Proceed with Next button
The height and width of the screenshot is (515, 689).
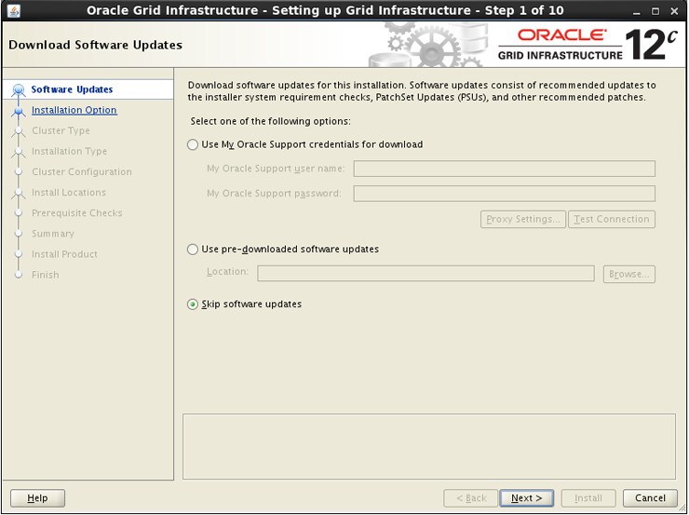(x=526, y=498)
